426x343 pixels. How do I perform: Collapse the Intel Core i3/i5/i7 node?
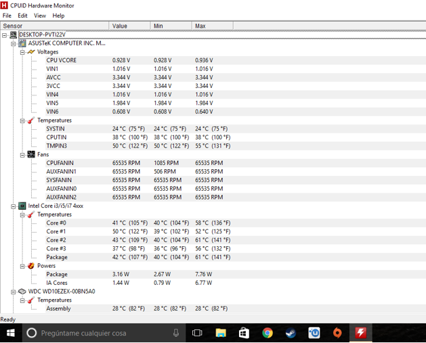(13, 206)
